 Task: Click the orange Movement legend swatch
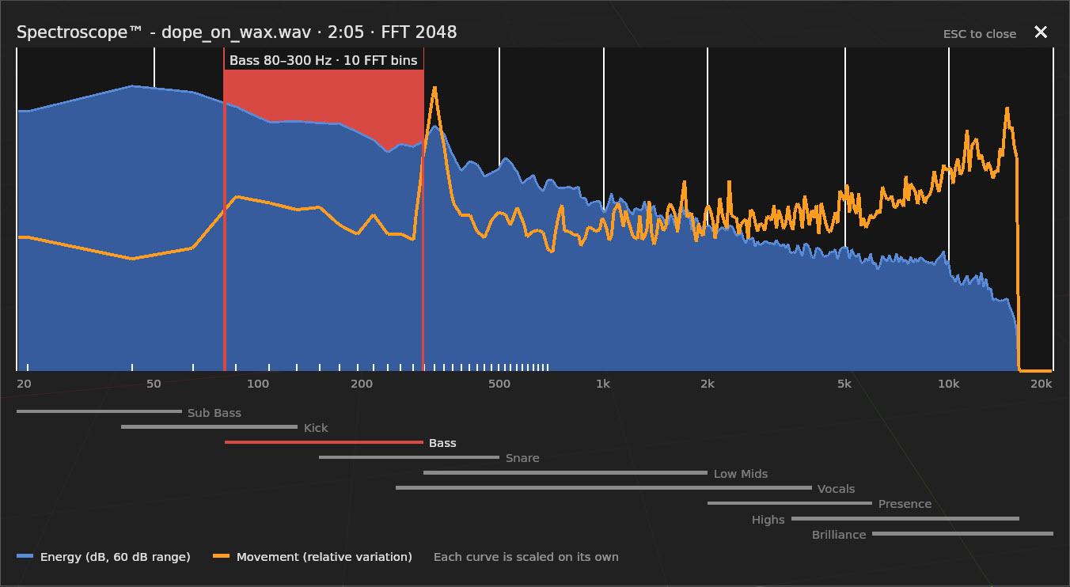pos(222,557)
